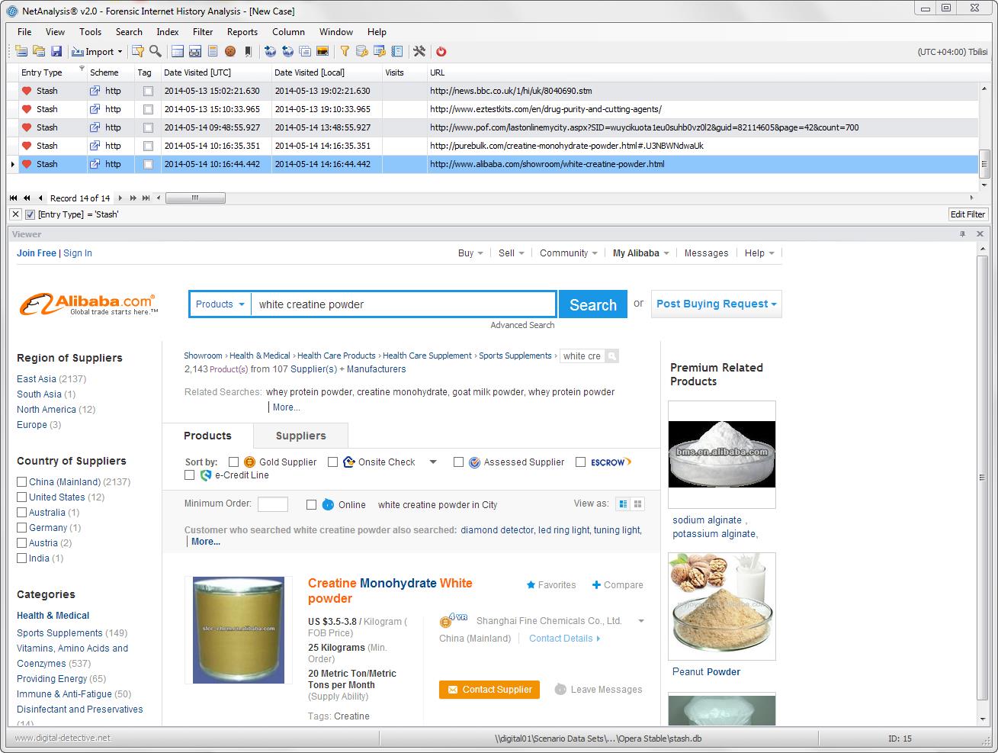The height and width of the screenshot is (753, 998).
Task: Click the database with key icon
Action: 362,51
